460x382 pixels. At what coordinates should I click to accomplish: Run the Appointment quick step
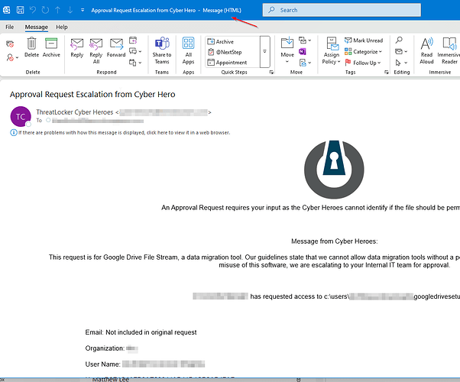coord(228,63)
